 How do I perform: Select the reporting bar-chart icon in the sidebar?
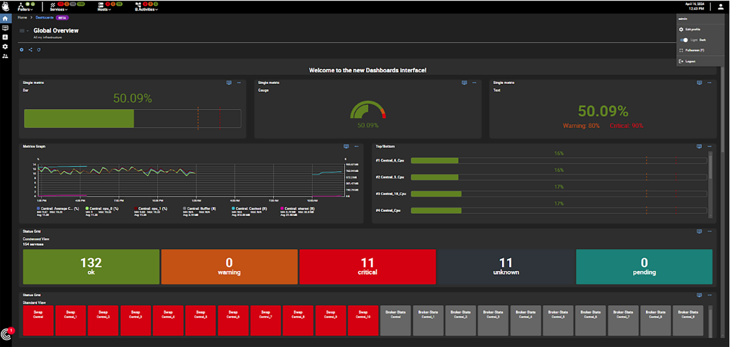point(5,37)
